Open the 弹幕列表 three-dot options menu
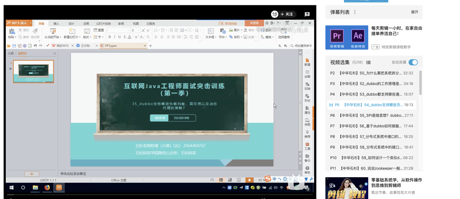The image size is (460, 199). click(355, 12)
